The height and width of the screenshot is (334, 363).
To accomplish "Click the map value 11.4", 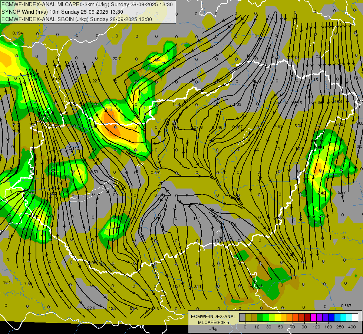I will click(176, 105).
